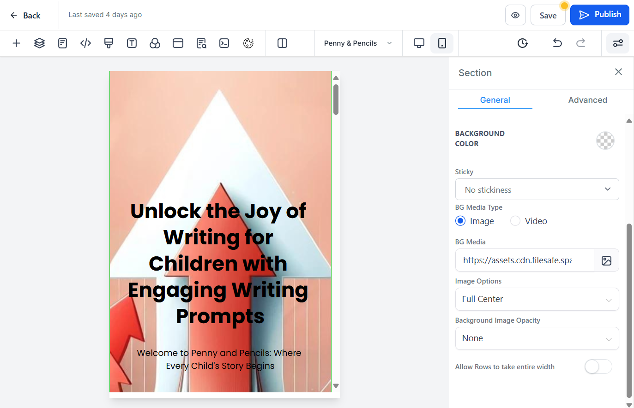Click the Save button
The width and height of the screenshot is (634, 408).
pyautogui.click(x=548, y=15)
